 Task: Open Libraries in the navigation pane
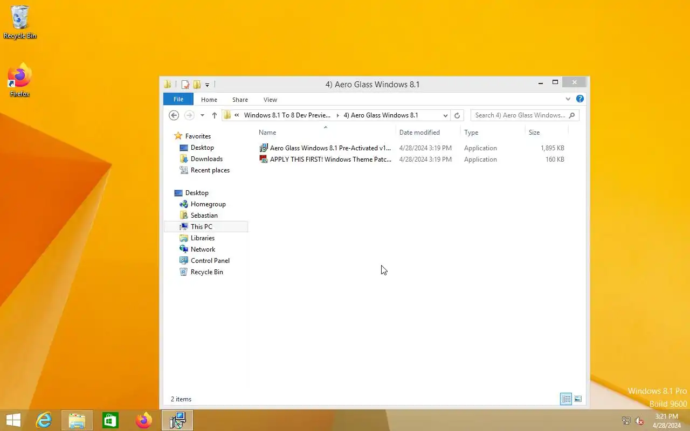tap(202, 238)
